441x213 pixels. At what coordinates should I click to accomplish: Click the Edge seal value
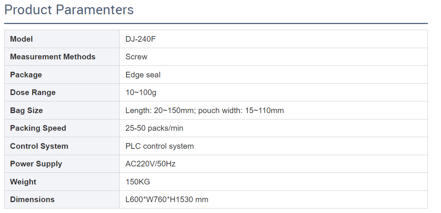point(143,75)
